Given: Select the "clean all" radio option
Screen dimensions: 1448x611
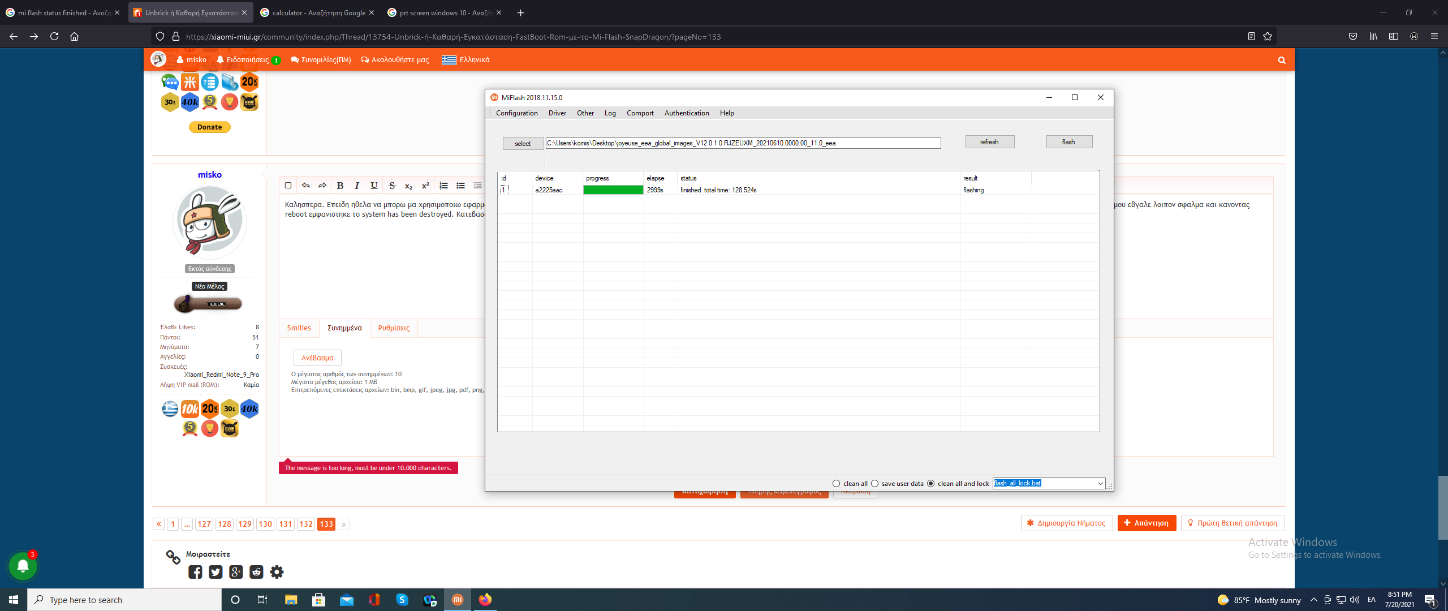Looking at the screenshot, I should pos(837,484).
